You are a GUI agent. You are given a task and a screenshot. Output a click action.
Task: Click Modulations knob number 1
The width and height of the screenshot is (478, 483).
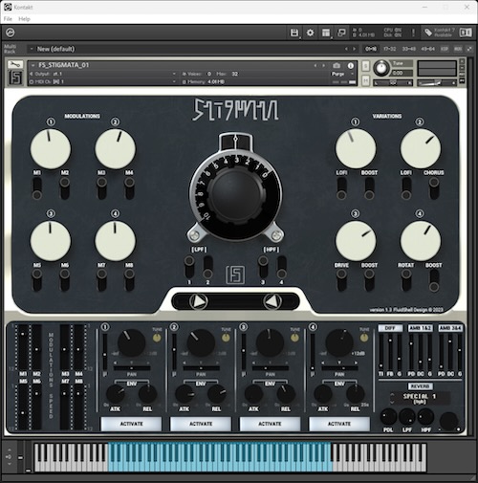pyautogui.click(x=51, y=149)
